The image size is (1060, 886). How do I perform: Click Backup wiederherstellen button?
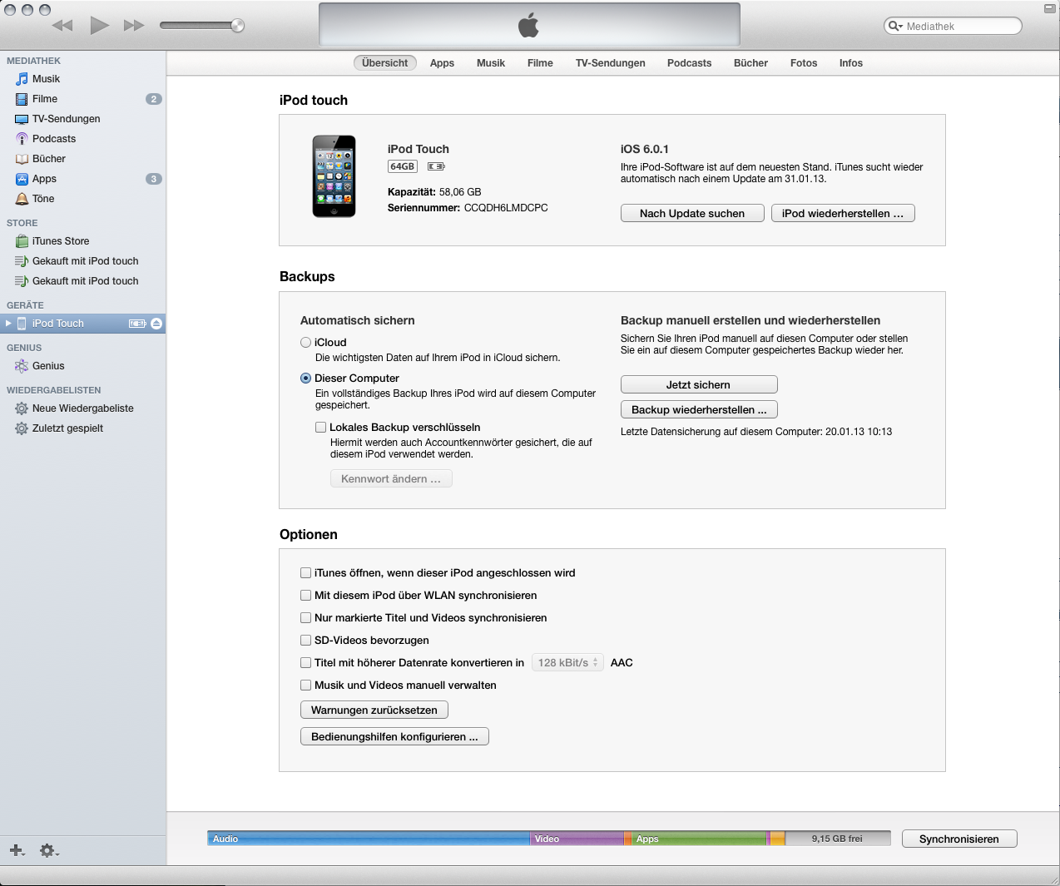tap(699, 409)
